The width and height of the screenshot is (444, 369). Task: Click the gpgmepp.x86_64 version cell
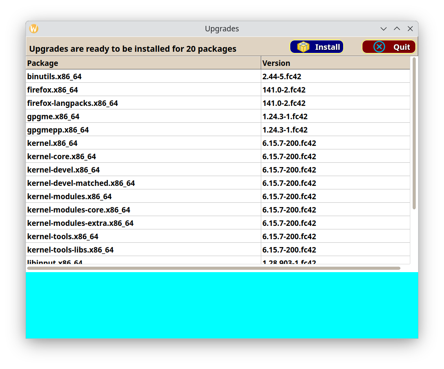335,129
